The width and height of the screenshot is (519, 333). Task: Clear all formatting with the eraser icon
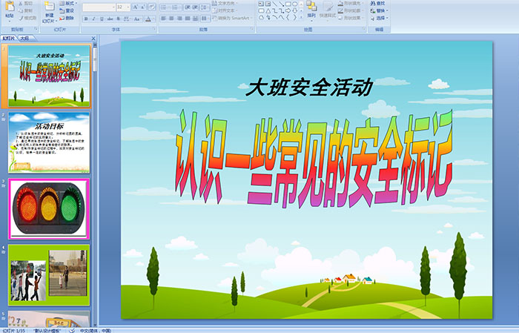coord(152,7)
